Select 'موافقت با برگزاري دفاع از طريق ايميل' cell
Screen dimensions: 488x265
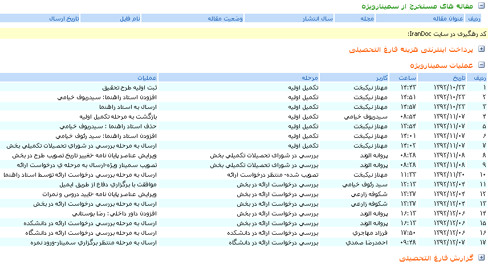pyautogui.click(x=108, y=184)
